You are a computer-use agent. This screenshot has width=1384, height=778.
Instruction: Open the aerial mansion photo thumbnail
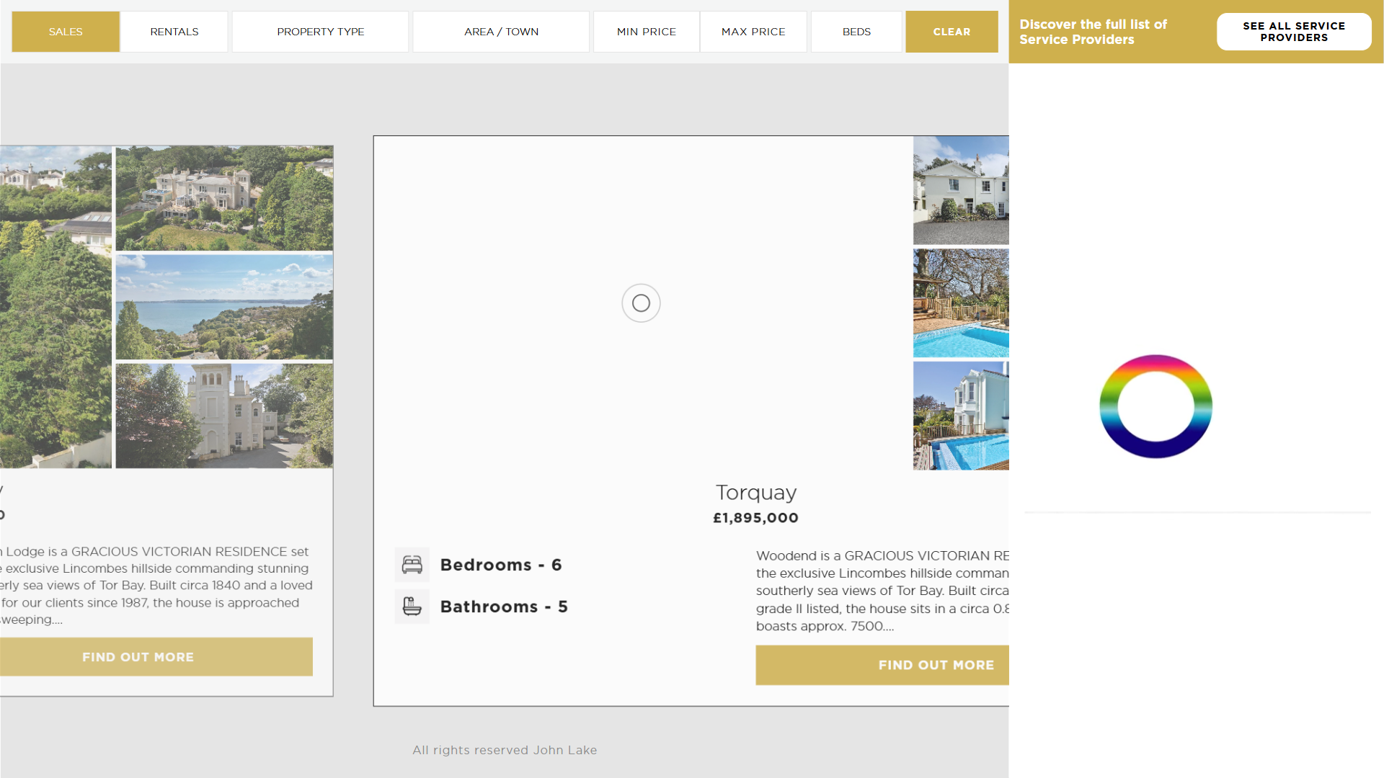point(224,198)
